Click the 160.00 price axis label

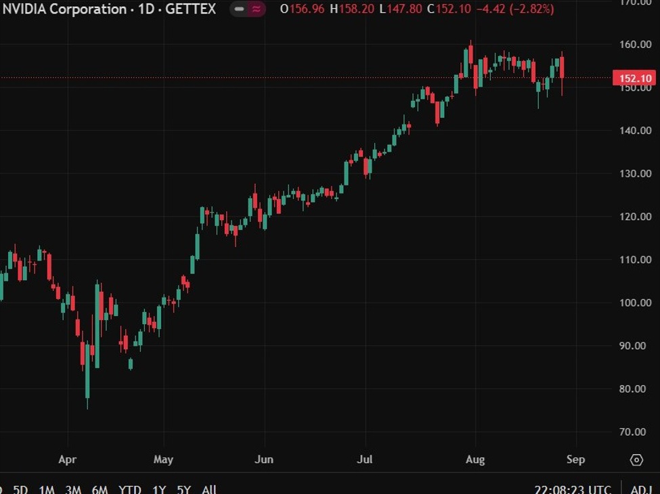tap(636, 45)
